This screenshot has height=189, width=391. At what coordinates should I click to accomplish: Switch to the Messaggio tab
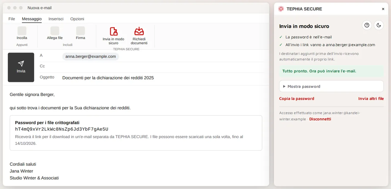click(32, 19)
